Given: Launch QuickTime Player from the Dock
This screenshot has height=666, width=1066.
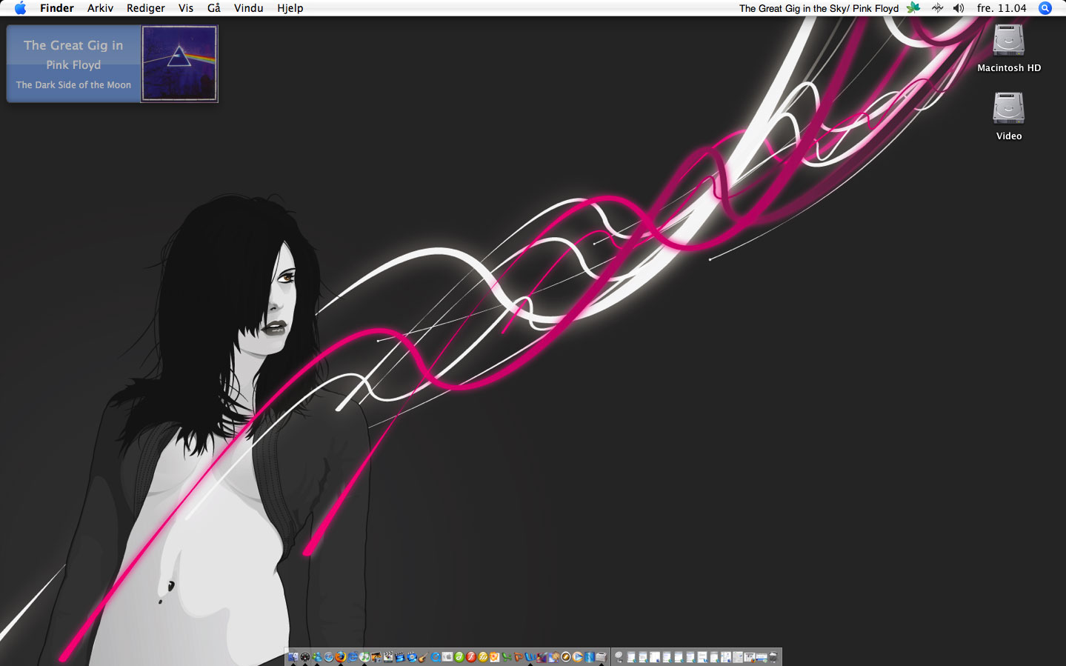Looking at the screenshot, I should 436,656.
